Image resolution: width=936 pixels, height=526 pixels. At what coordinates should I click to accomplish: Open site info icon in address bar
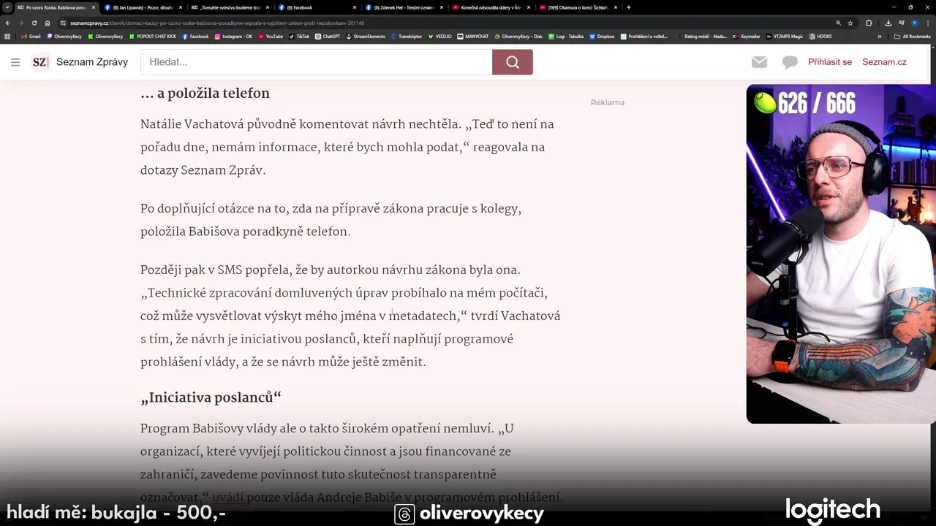click(x=63, y=23)
